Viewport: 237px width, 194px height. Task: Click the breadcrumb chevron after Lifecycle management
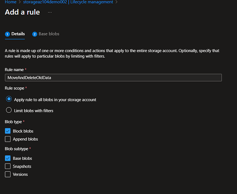click(116, 2)
